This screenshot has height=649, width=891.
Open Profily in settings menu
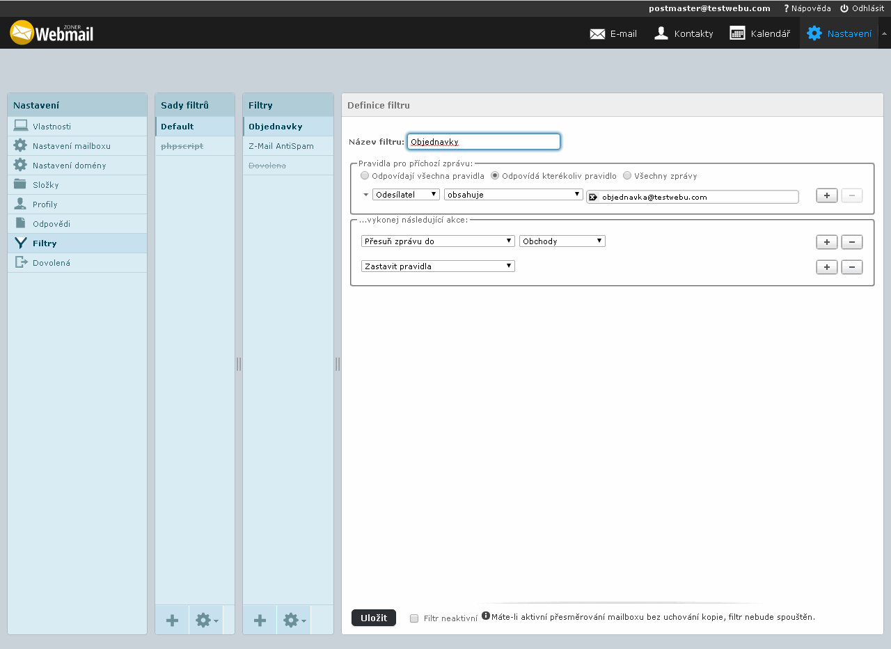coord(45,205)
